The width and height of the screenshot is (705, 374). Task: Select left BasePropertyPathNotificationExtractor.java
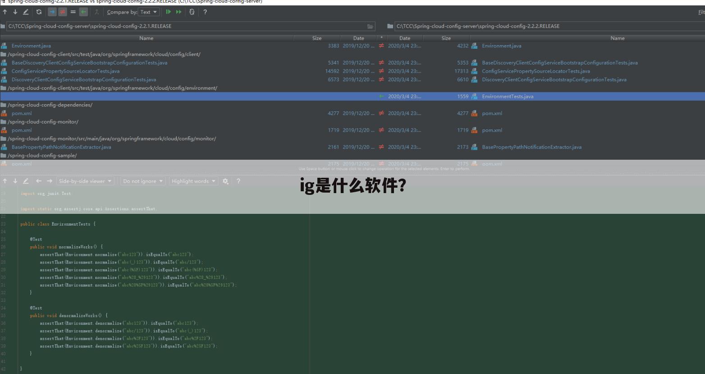61,147
